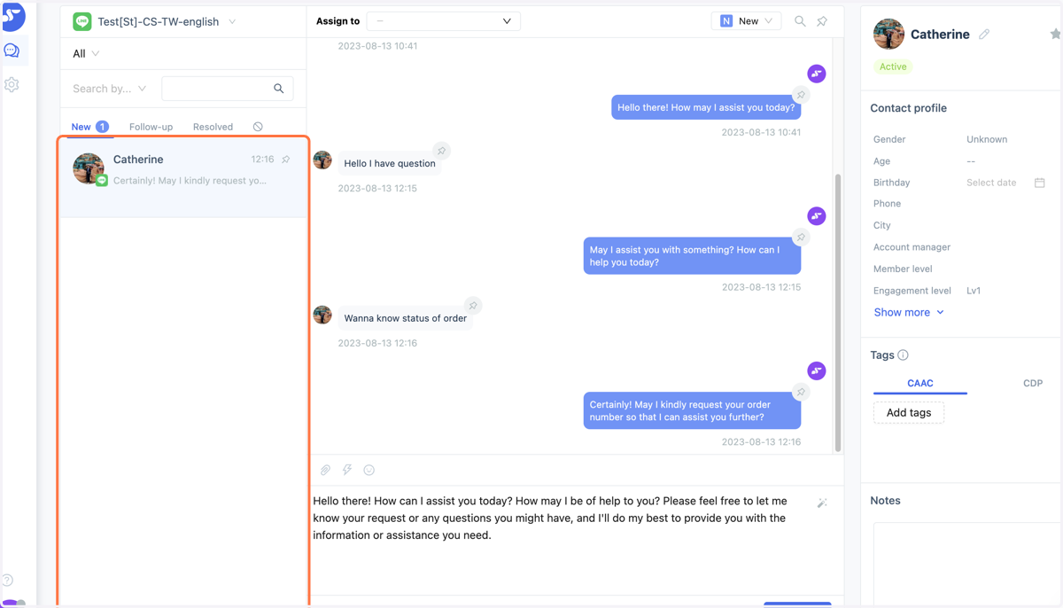
Task: Open the Assign to dropdown
Action: (443, 21)
